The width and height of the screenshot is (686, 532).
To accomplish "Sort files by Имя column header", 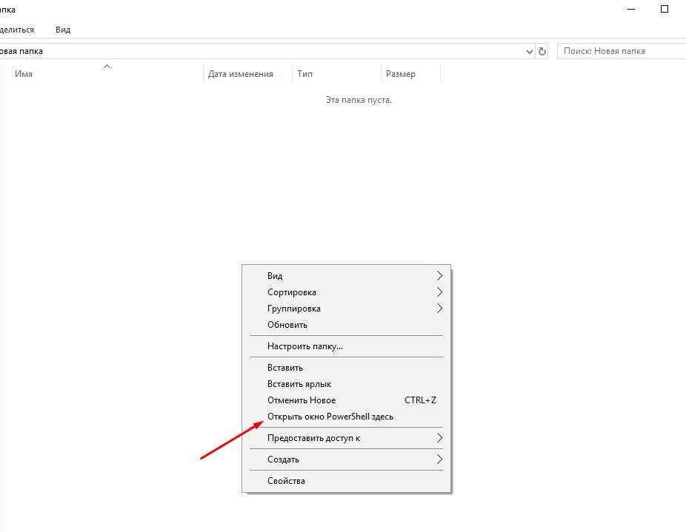I will coord(24,74).
